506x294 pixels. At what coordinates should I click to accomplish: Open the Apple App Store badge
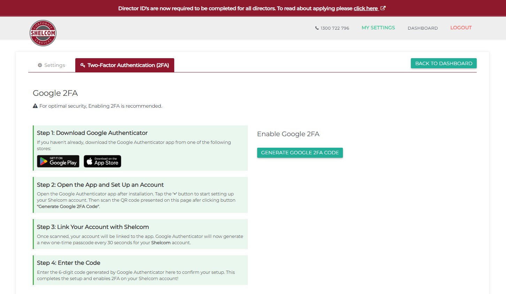(x=102, y=161)
